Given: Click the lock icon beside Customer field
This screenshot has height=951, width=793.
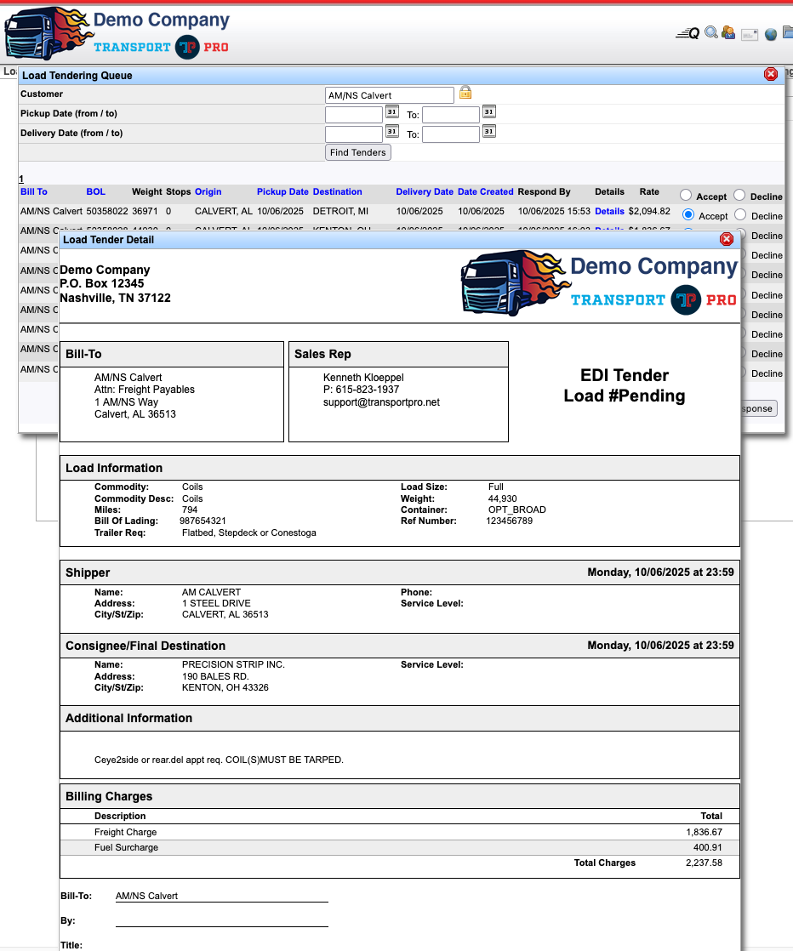Looking at the screenshot, I should tap(465, 93).
